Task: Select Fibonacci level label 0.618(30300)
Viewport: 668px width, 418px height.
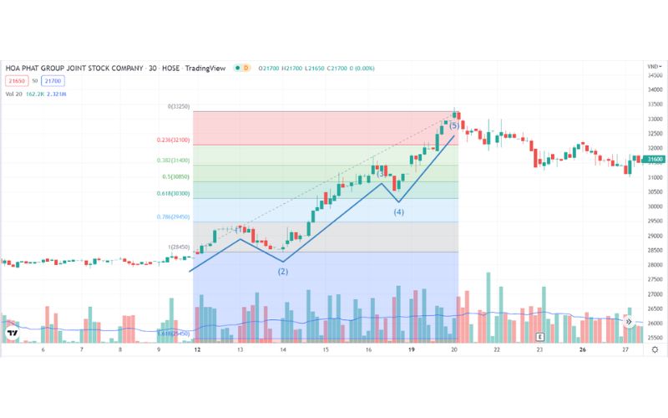Action: (173, 193)
